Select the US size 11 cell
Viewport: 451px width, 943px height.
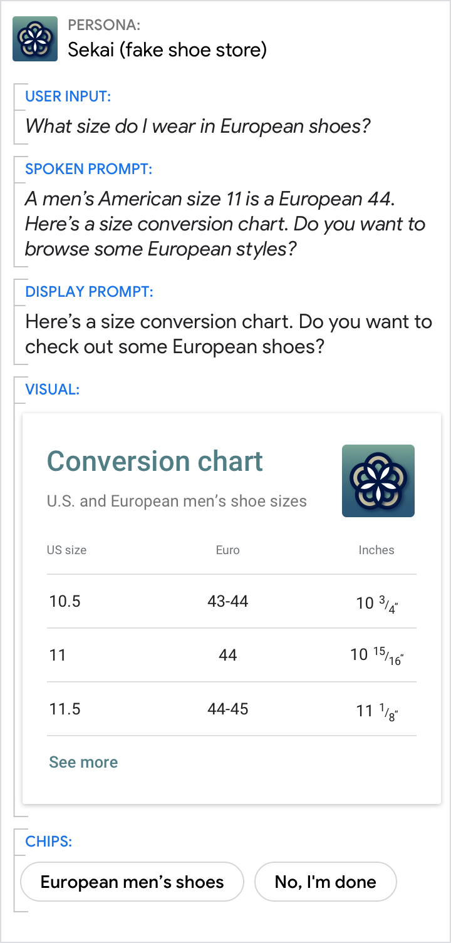[58, 656]
